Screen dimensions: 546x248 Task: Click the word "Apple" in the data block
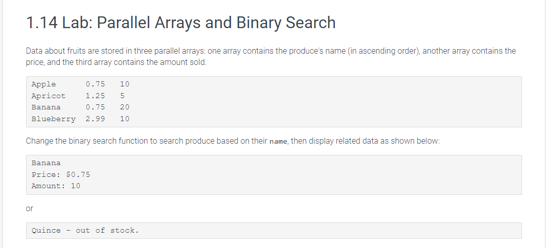(x=43, y=84)
